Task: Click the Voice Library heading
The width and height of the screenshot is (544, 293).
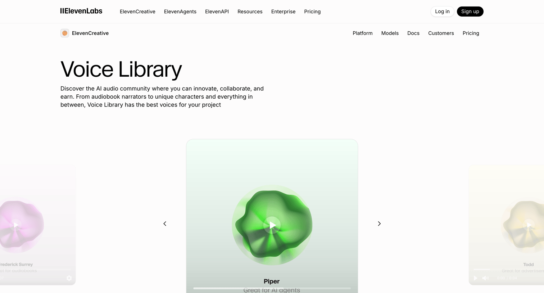Action: coord(121,69)
